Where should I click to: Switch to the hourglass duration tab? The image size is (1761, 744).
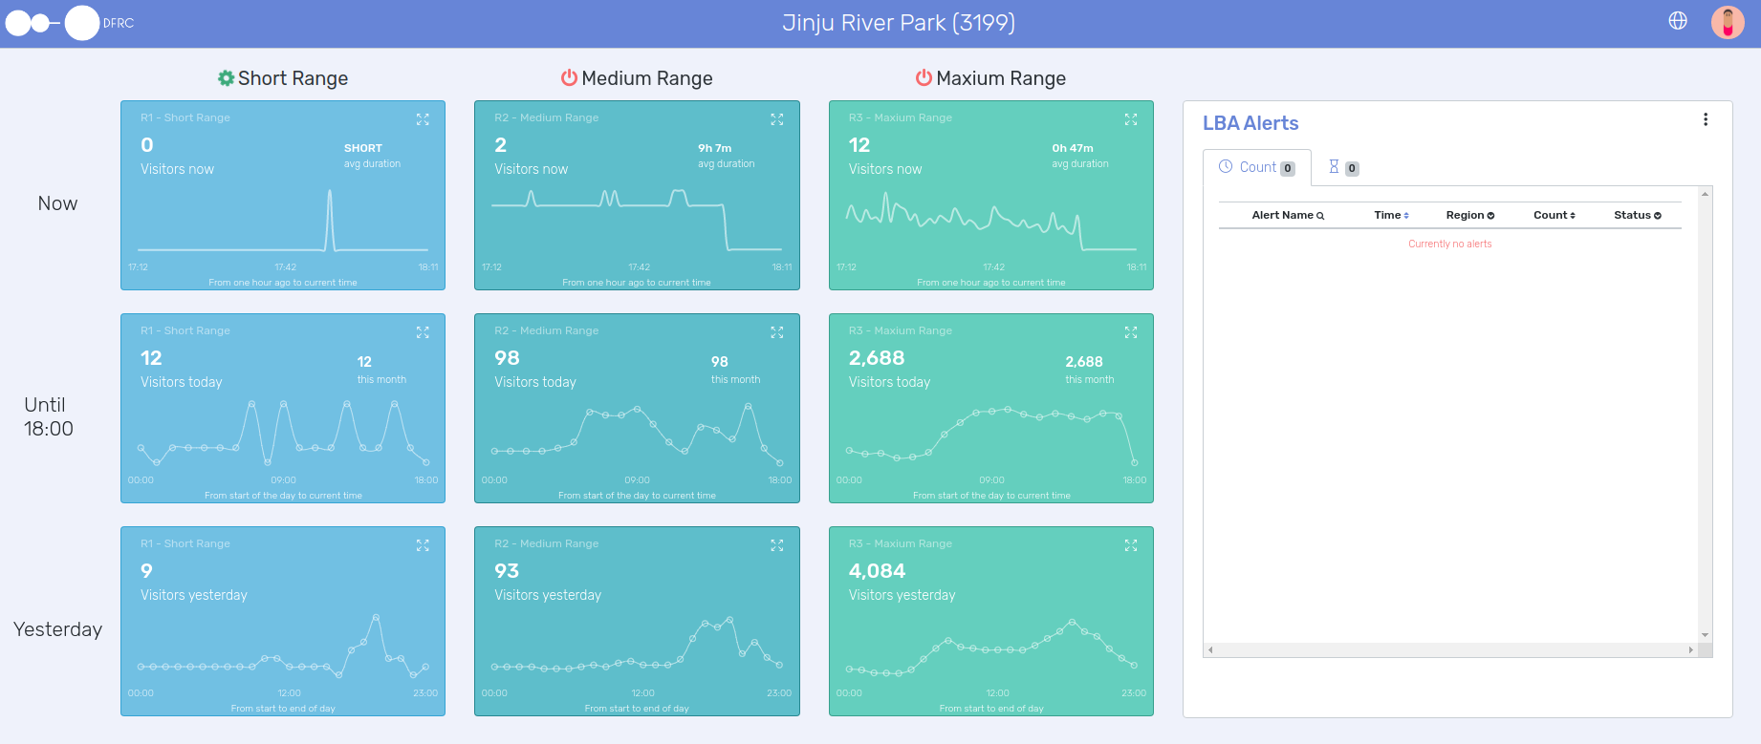pyautogui.click(x=1342, y=167)
